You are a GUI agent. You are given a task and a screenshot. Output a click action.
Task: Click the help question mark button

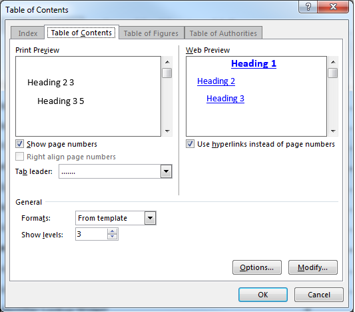point(308,7)
